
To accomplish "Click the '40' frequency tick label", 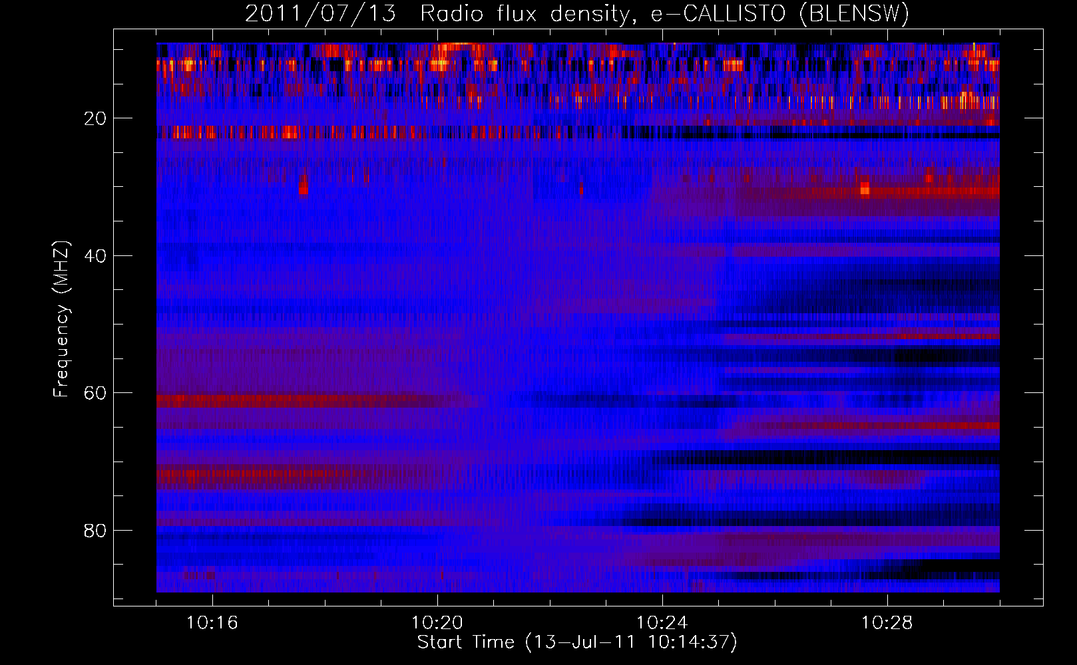I will click(x=96, y=256).
